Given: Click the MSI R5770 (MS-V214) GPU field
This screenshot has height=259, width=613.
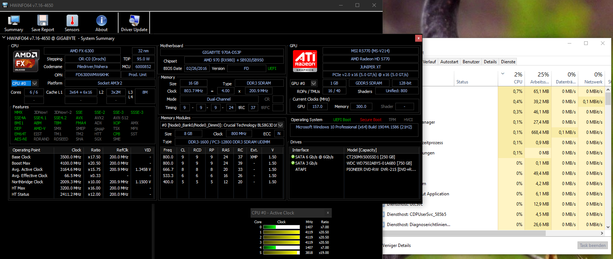Looking at the screenshot, I should [370, 51].
